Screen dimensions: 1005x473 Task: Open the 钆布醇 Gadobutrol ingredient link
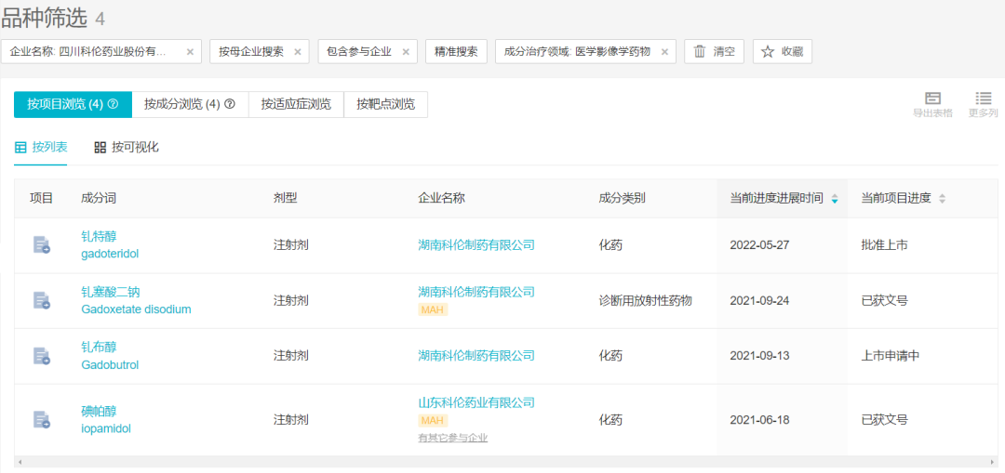(110, 356)
